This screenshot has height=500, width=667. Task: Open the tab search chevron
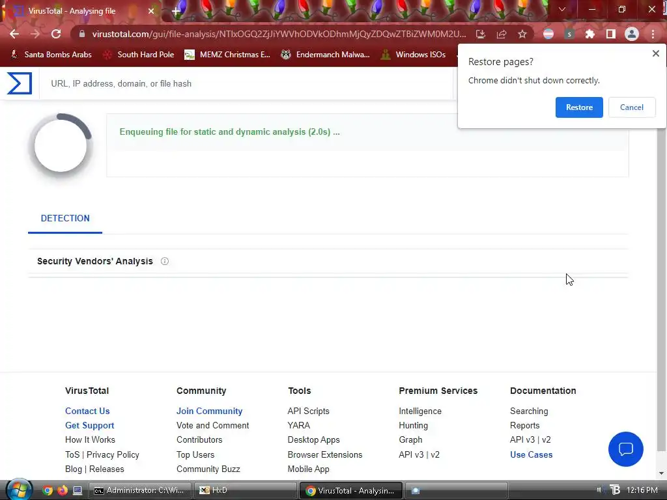tap(562, 9)
